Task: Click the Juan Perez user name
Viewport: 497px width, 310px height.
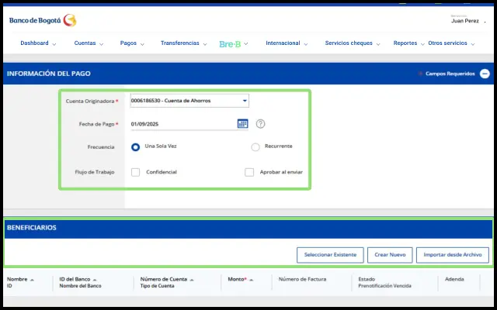Action: pyautogui.click(x=465, y=21)
